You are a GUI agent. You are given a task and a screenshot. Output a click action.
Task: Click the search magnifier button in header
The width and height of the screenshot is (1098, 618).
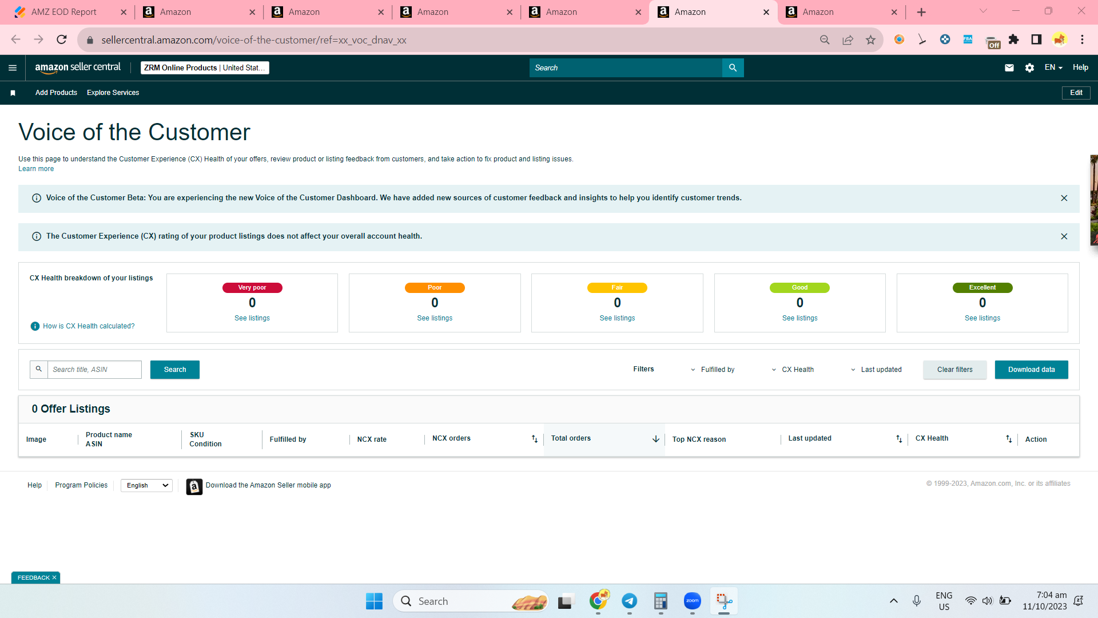(x=733, y=68)
